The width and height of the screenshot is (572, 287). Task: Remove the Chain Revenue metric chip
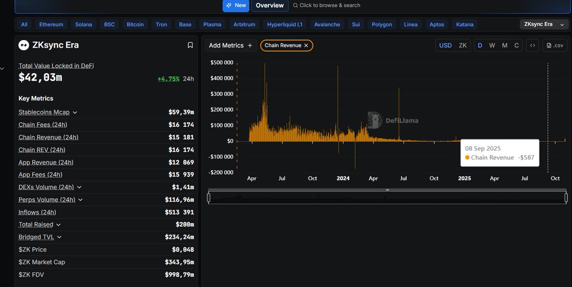pos(306,45)
